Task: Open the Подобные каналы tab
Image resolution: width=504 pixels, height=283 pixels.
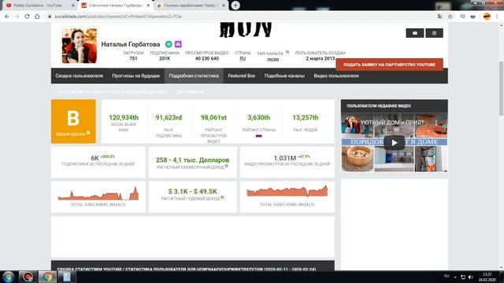Action: [x=284, y=76]
